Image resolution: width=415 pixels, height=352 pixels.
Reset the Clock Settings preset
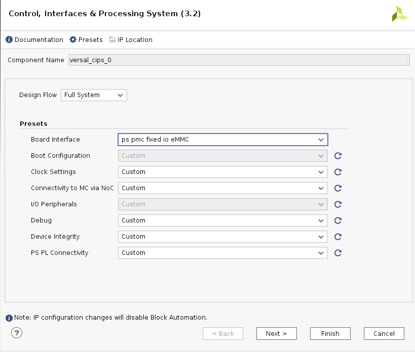pos(338,172)
